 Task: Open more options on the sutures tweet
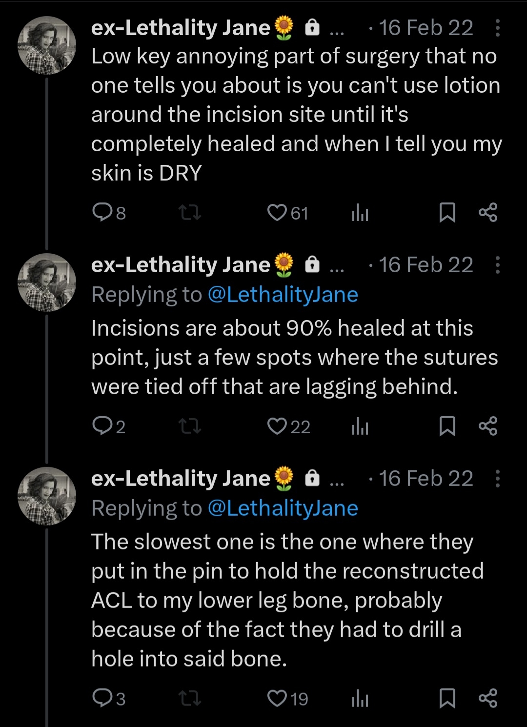(x=497, y=265)
